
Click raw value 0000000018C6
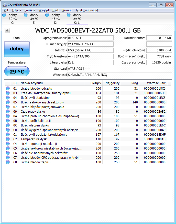155,88
